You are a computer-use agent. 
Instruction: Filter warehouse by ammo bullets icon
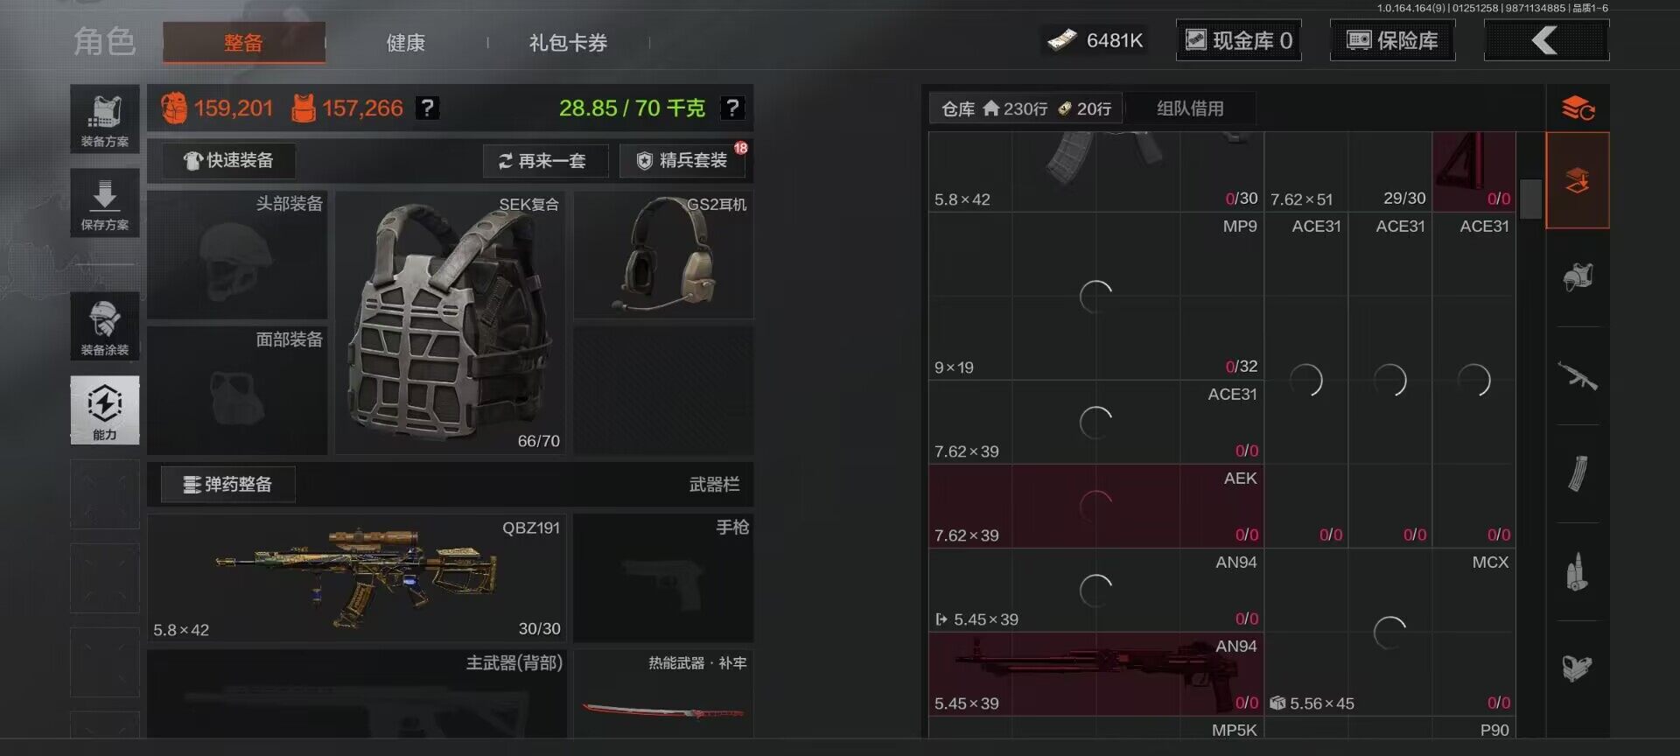point(1578,572)
